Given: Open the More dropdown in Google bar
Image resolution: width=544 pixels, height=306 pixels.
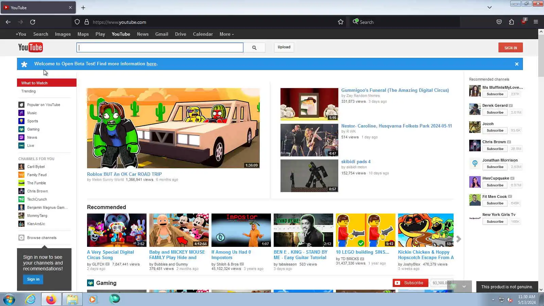Looking at the screenshot, I should (x=226, y=34).
